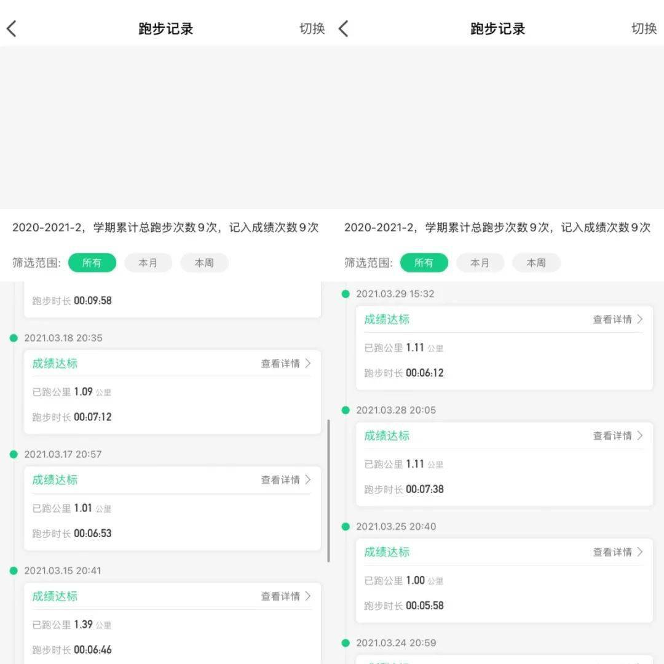
Task: Click 成绩达标 on the 2021.03.15 card
Action: tap(55, 596)
